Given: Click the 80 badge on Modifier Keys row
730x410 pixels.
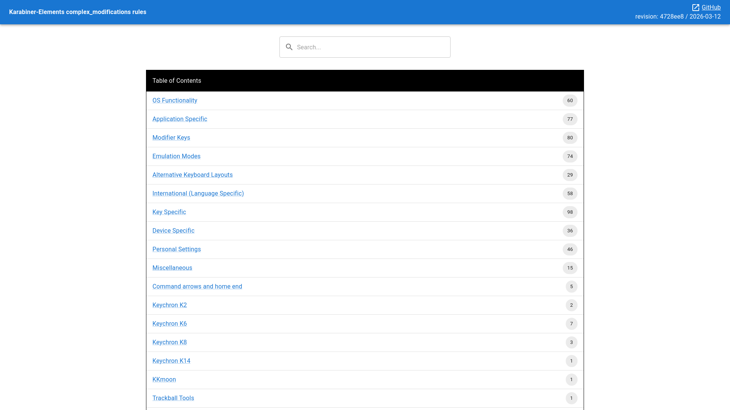Looking at the screenshot, I should pos(570,138).
